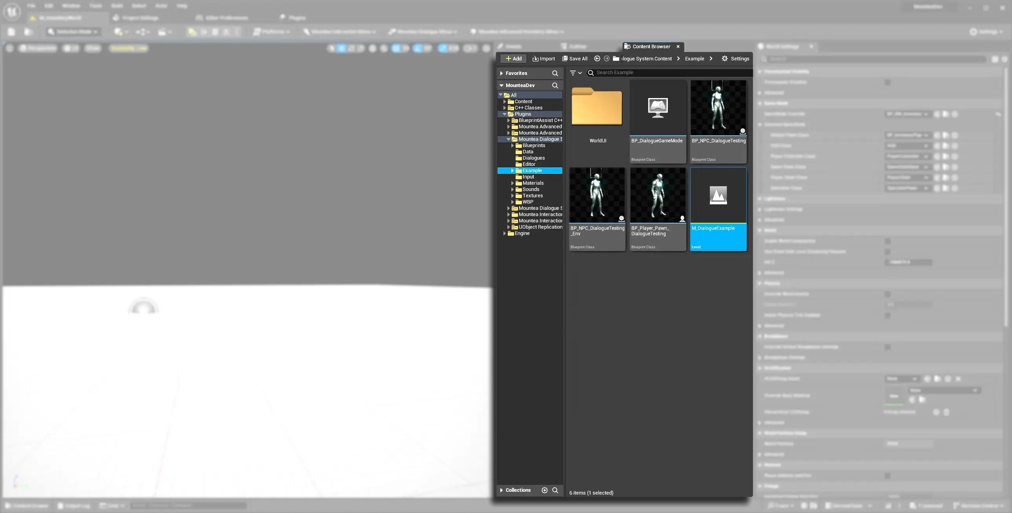Expand the Favorites section
Screen dimensions: 1012x513
[501, 73]
